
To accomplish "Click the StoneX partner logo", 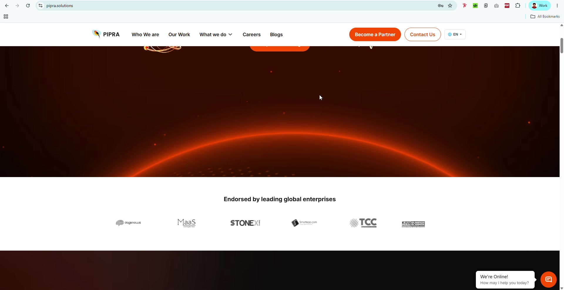I will (x=245, y=223).
